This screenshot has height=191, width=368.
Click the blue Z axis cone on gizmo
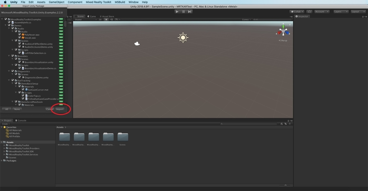click(287, 33)
